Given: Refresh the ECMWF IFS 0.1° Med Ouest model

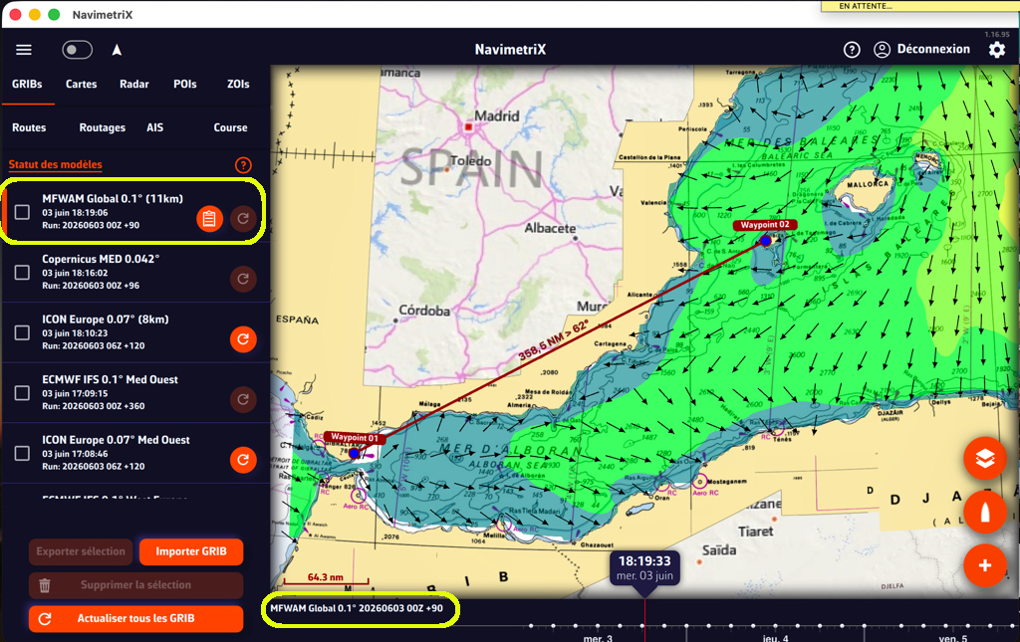Looking at the screenshot, I should tap(243, 399).
